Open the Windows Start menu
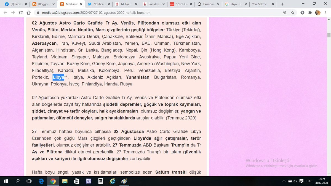 tap(6, 181)
